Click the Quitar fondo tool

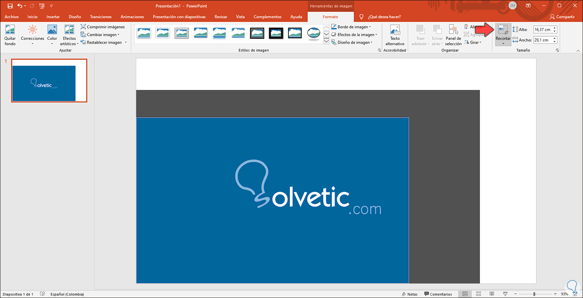tap(10, 35)
